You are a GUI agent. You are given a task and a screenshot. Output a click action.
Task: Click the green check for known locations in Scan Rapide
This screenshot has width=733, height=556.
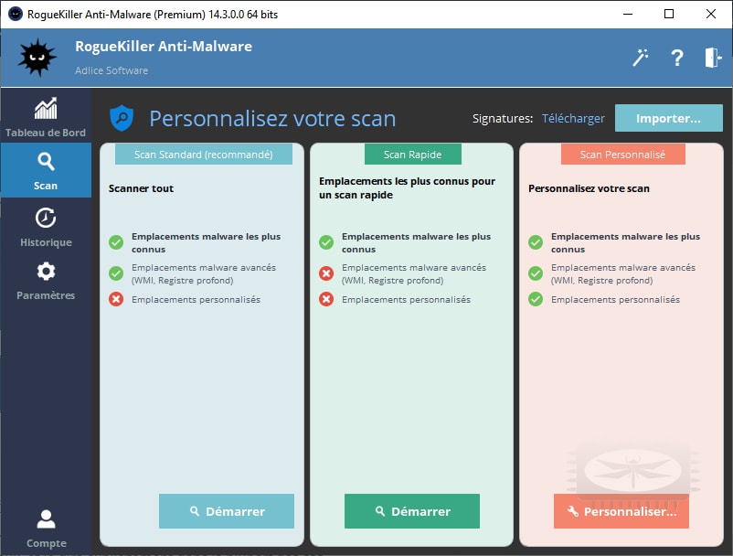(326, 242)
